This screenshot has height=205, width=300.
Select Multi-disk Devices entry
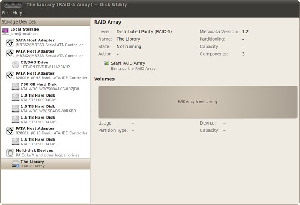coord(45,153)
